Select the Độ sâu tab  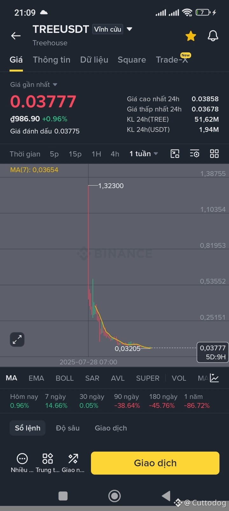click(68, 428)
